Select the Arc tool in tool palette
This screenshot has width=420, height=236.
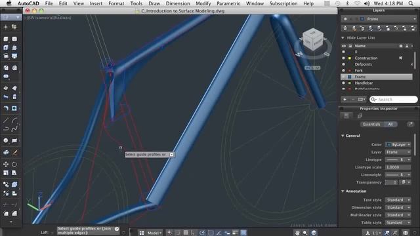point(14,120)
